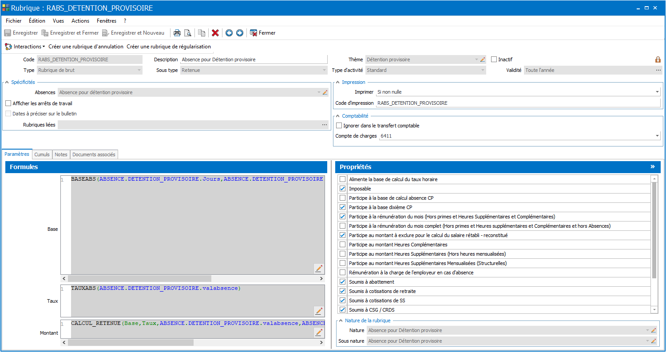
Task: Click the Fermer toolbar button
Action: [263, 33]
